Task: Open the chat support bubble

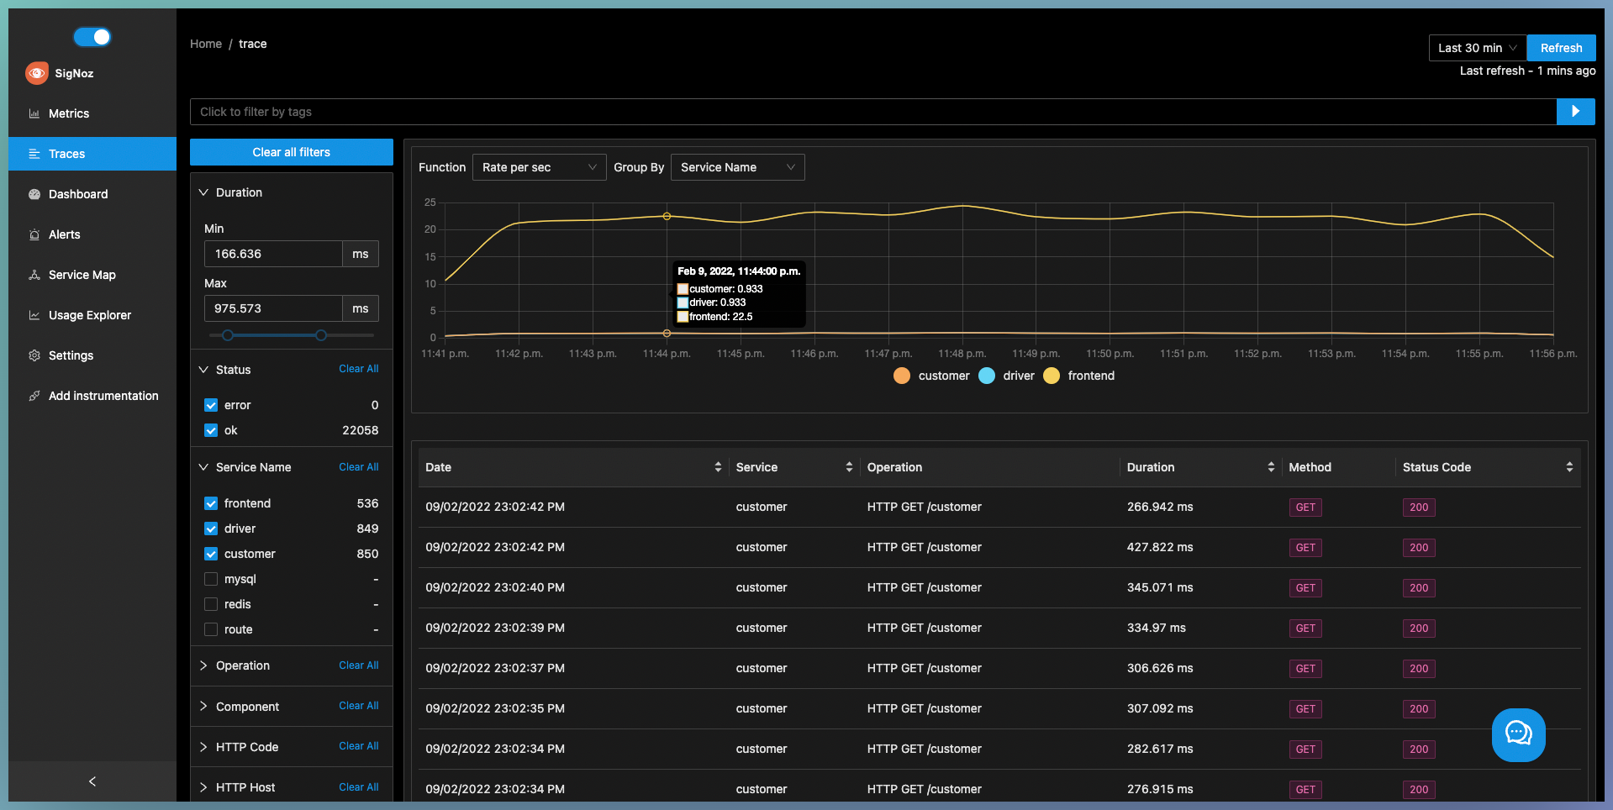Action: (1518, 734)
